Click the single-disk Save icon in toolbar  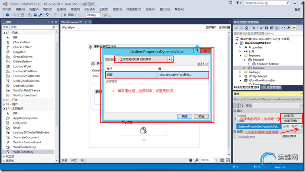[x=35, y=15]
